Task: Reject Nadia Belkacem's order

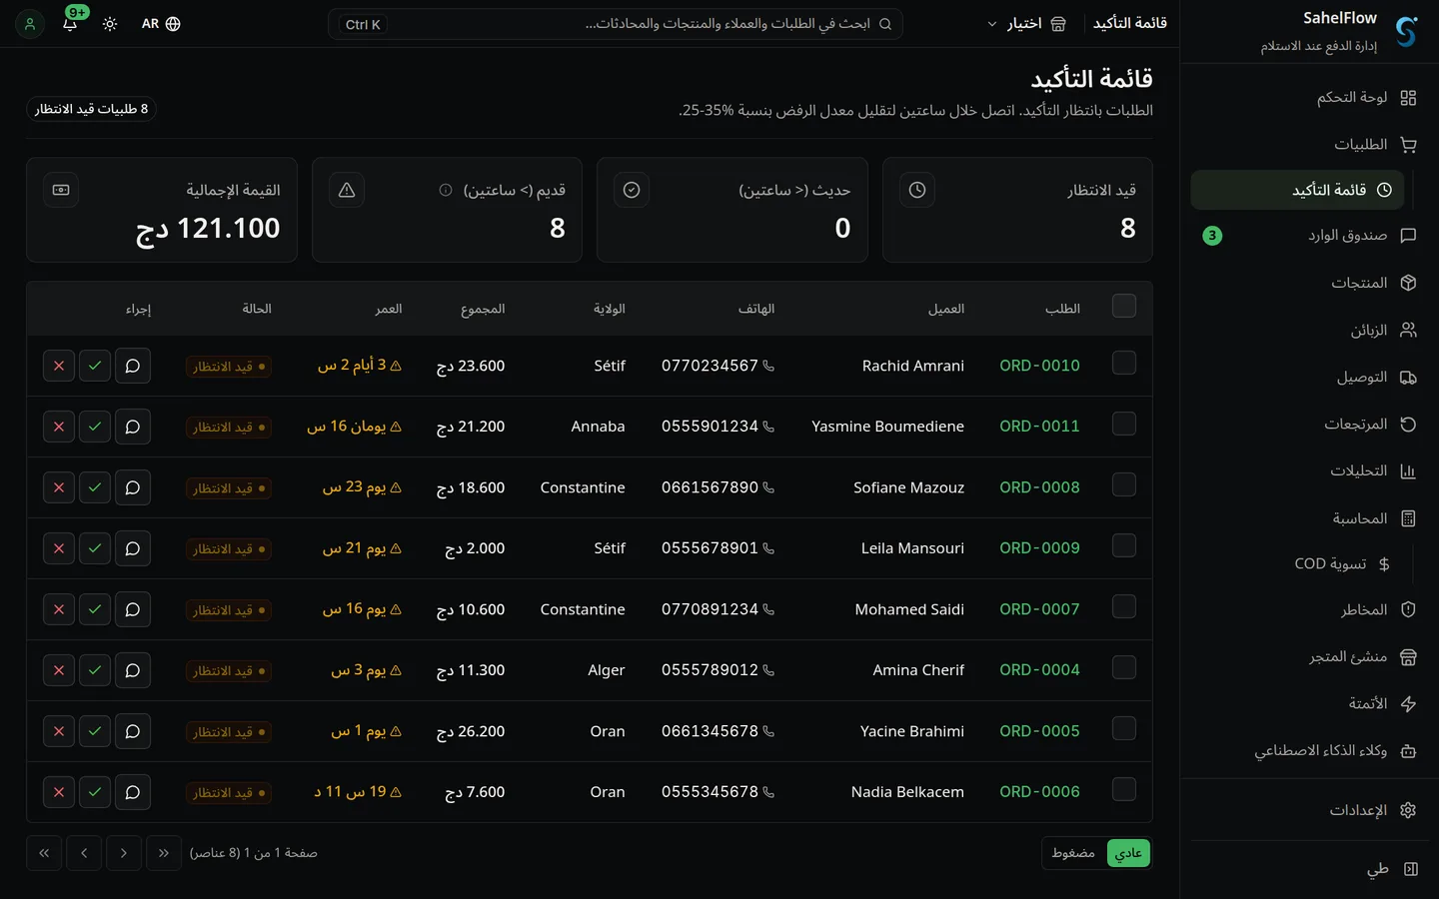Action: pyautogui.click(x=59, y=792)
